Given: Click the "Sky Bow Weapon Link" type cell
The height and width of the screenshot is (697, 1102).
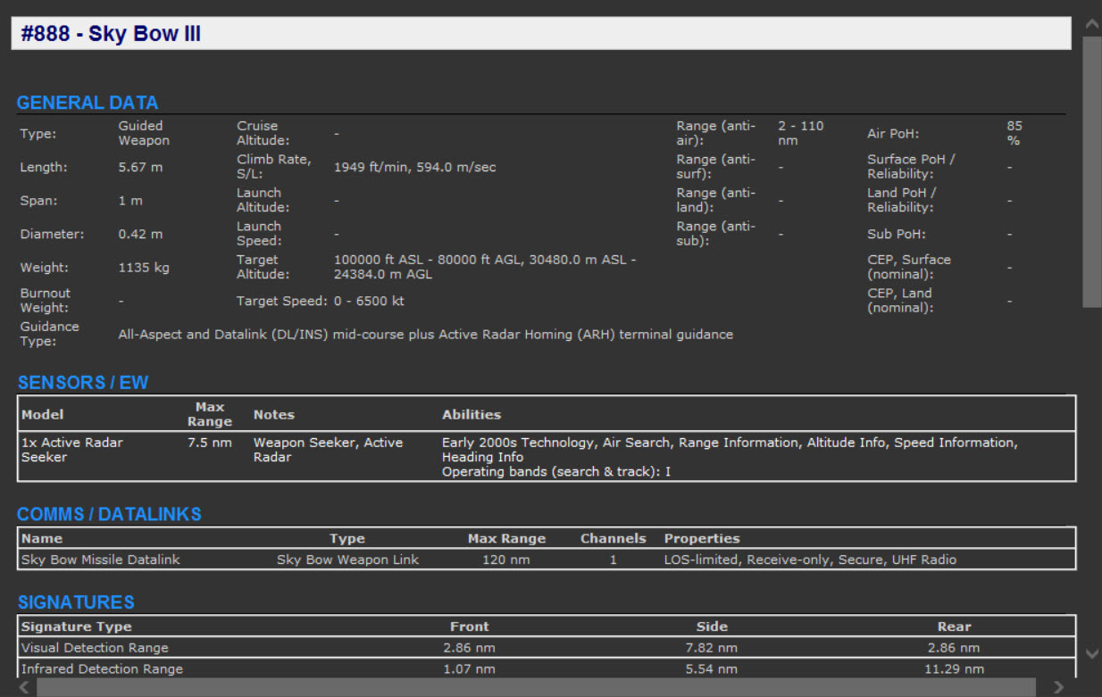Looking at the screenshot, I should [x=347, y=560].
